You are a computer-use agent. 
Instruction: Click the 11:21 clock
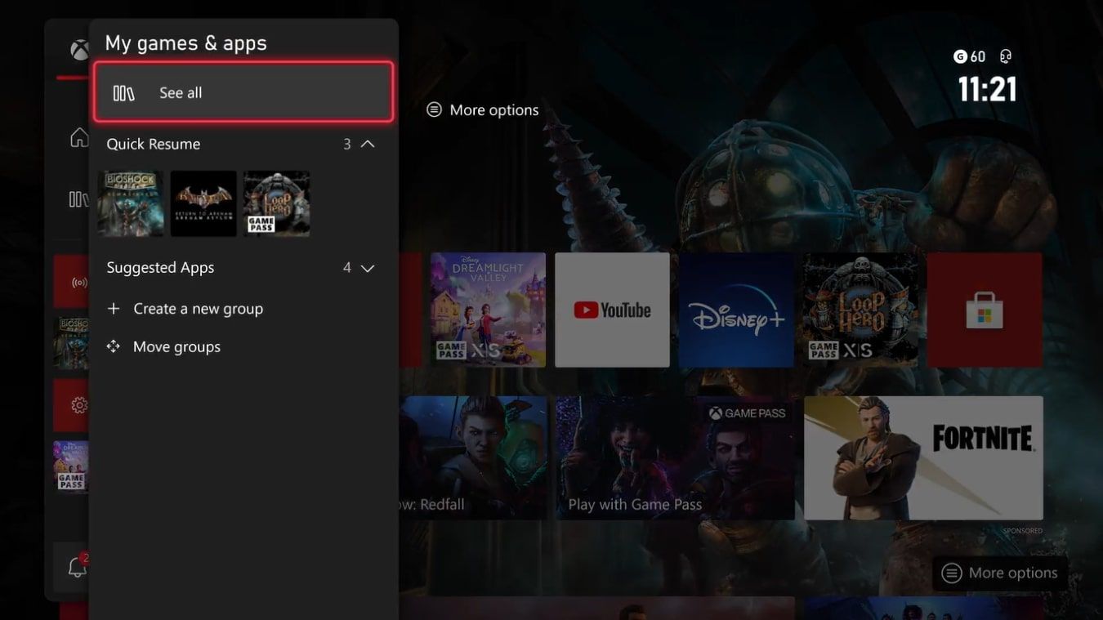click(987, 89)
